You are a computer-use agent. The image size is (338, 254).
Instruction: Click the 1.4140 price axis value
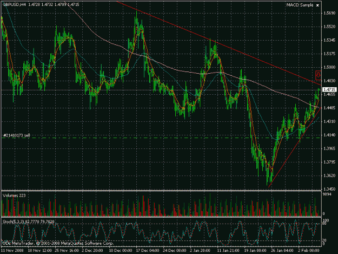(329, 135)
